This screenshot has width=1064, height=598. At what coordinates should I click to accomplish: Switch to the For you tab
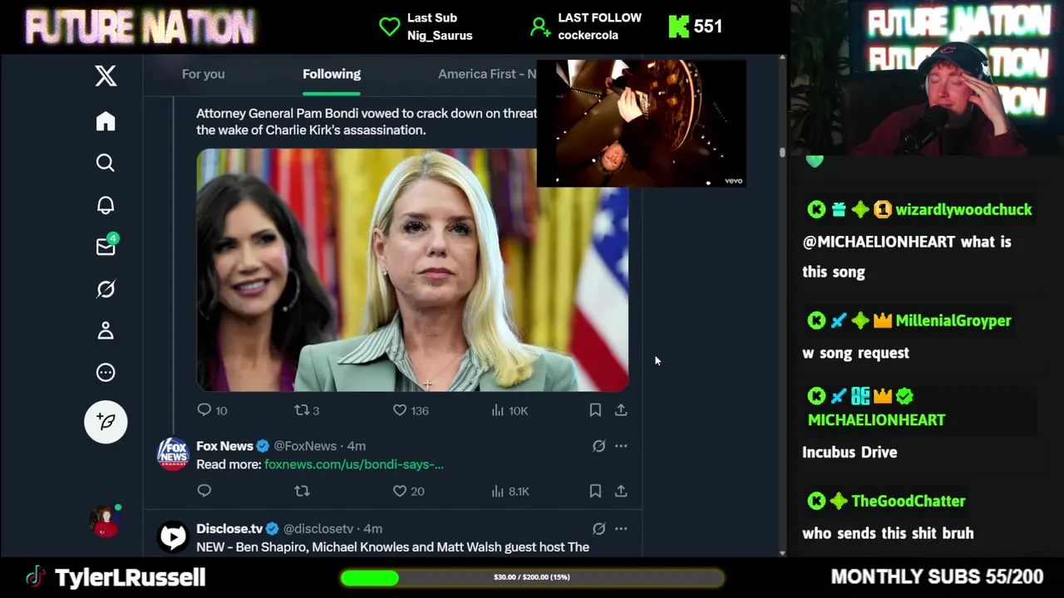pos(203,74)
